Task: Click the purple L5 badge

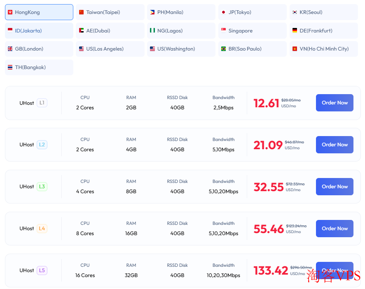Action: [x=42, y=271]
